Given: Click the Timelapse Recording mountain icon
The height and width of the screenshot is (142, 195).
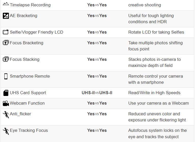Looking at the screenshot, I should point(6,4).
